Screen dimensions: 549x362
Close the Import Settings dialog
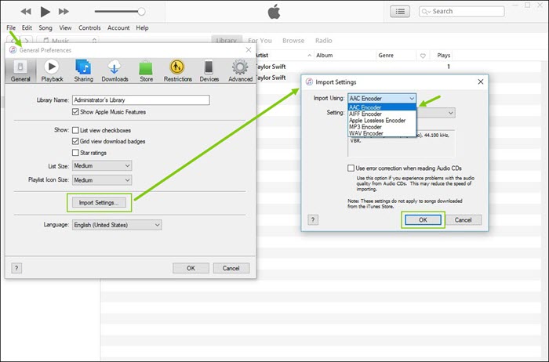pyautogui.click(x=481, y=81)
